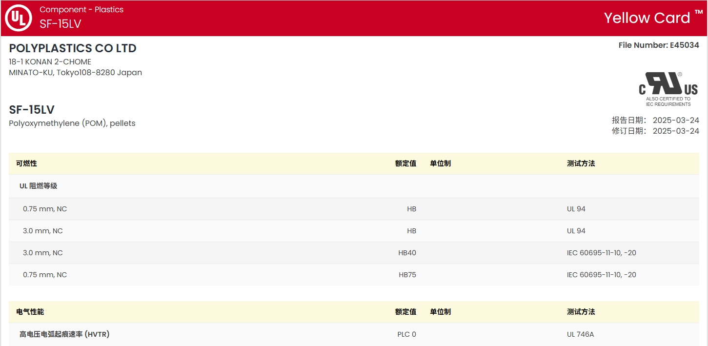Click the POLYPLASTICS CO LTD company name

(73, 48)
